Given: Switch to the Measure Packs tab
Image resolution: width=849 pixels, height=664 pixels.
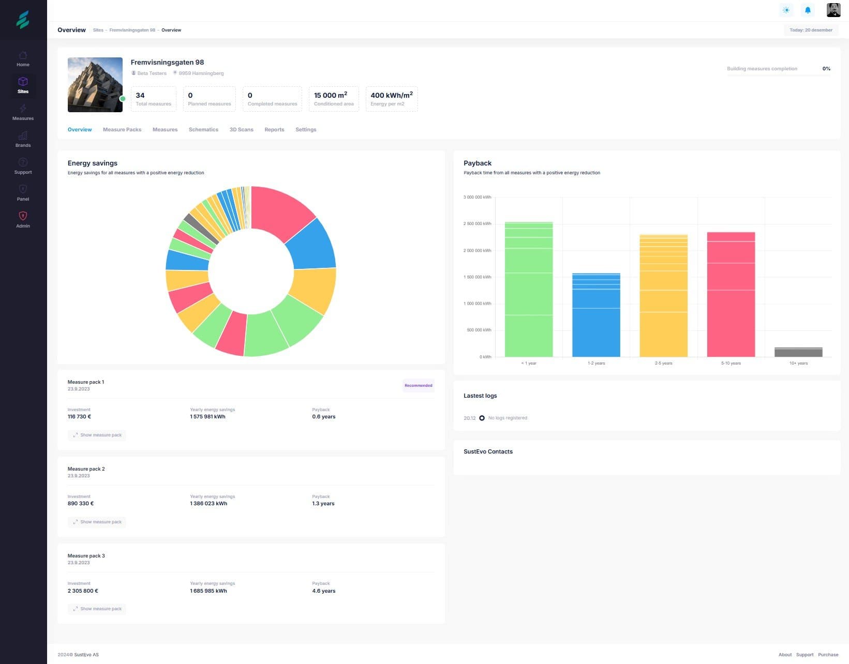Looking at the screenshot, I should point(122,130).
